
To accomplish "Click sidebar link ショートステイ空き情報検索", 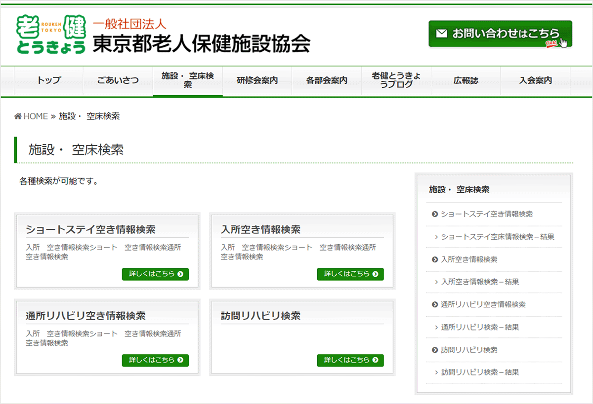I will (487, 214).
